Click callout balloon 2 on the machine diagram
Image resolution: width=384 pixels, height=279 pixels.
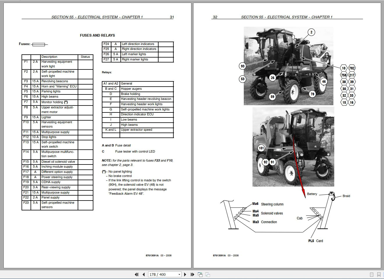(312, 31)
